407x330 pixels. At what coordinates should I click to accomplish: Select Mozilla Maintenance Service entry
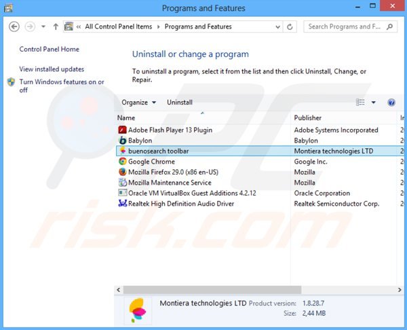click(170, 183)
